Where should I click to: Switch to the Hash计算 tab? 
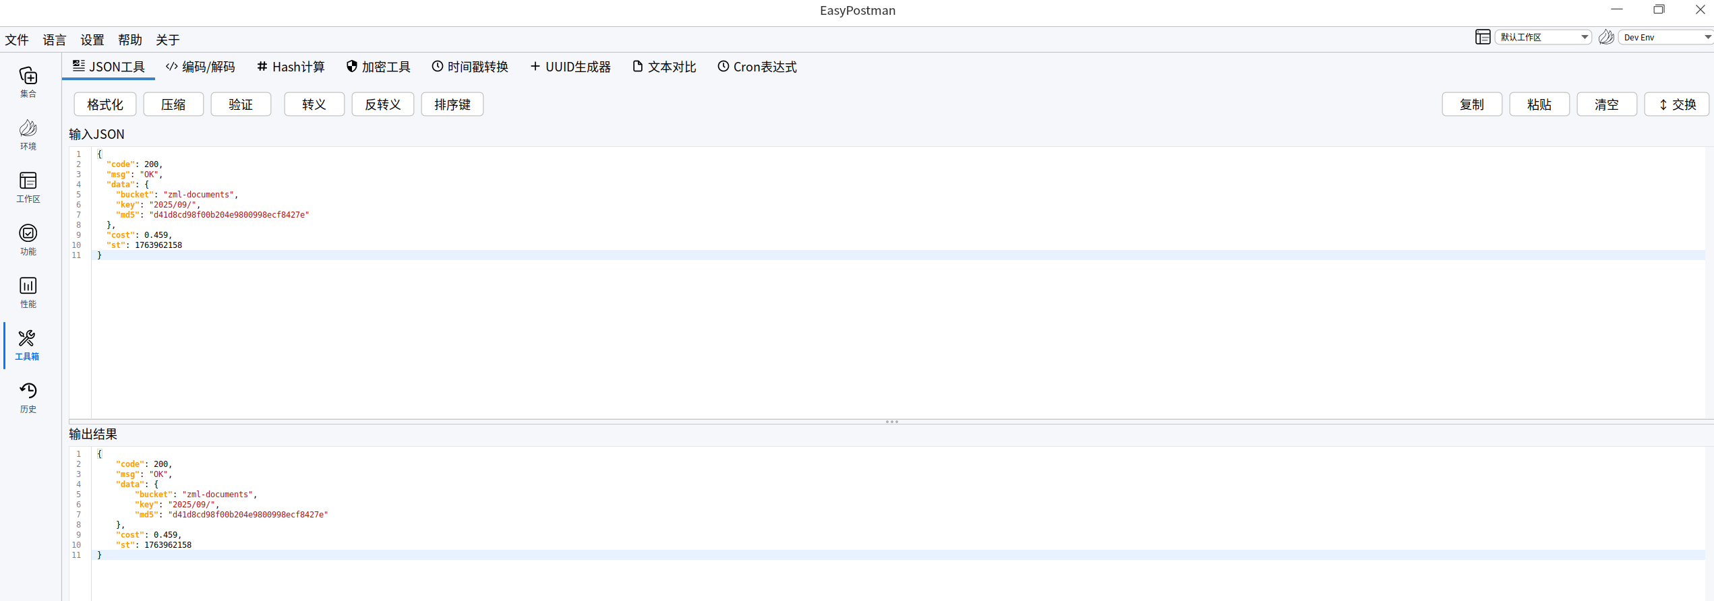tap(291, 67)
